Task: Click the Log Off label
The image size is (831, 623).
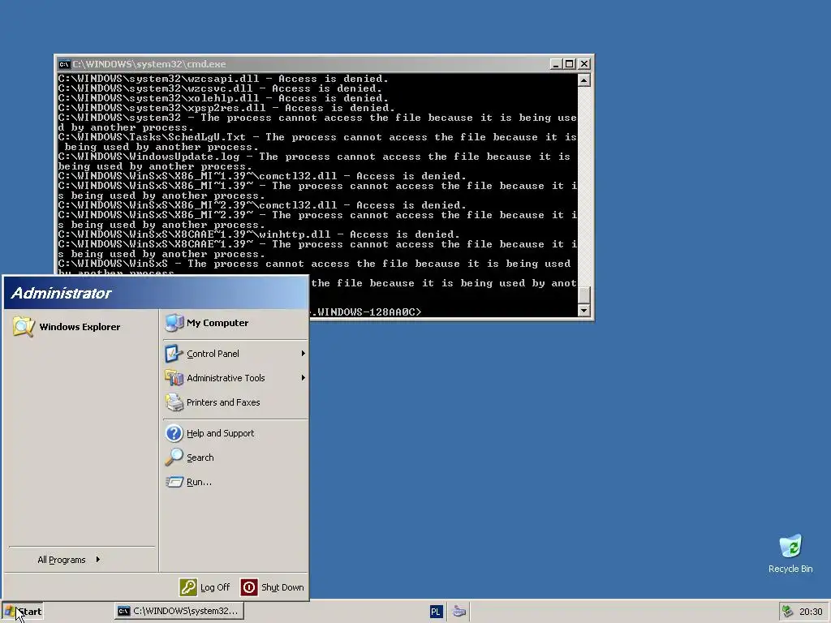Action: [x=214, y=587]
